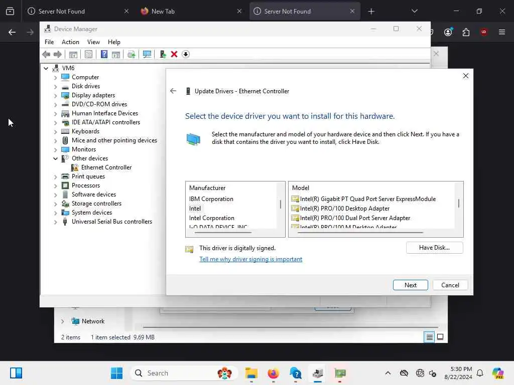Open the Action menu
Image resolution: width=514 pixels, height=385 pixels.
(x=70, y=42)
